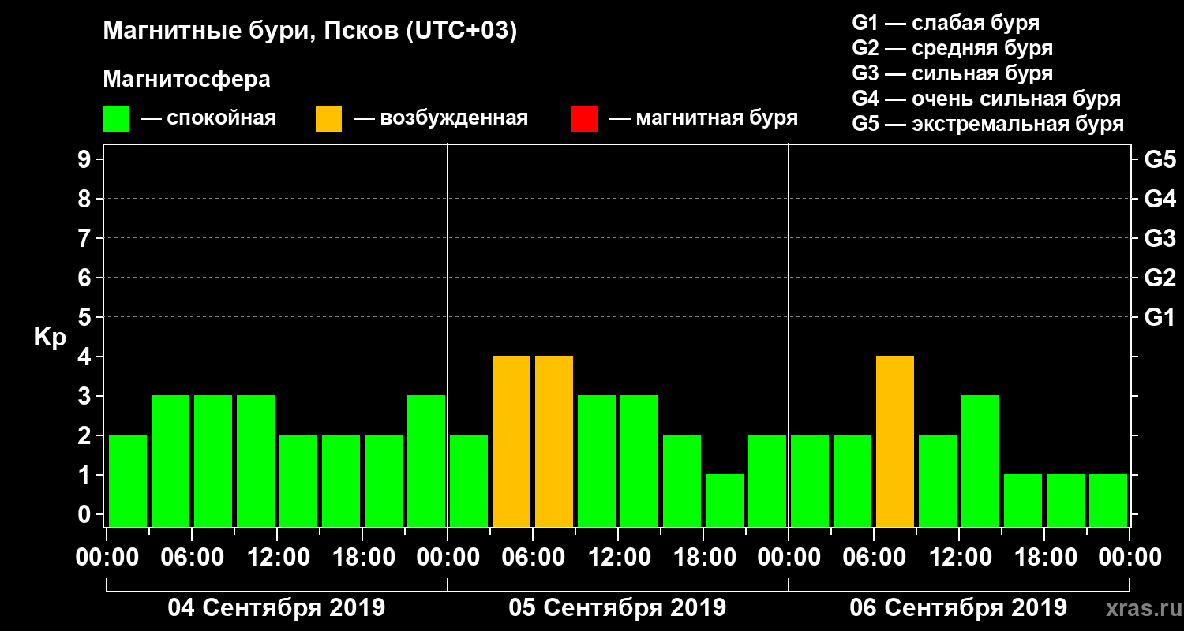Click the "04 Сентября 2019" date label

click(x=276, y=607)
